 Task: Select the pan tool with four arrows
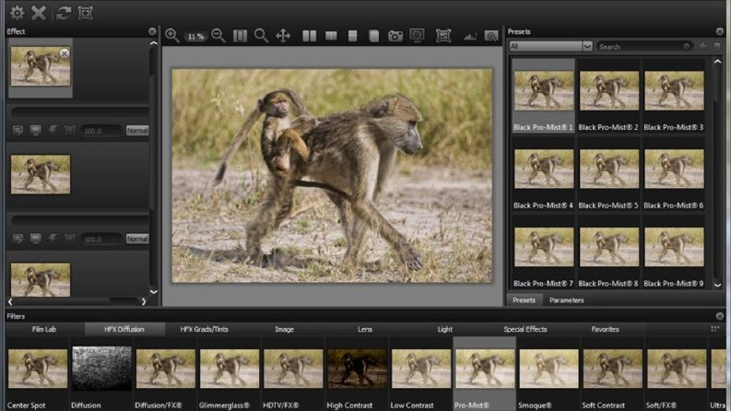pos(283,35)
